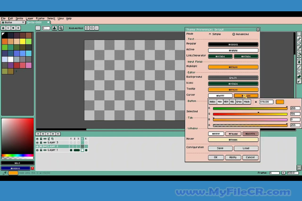Switch color picker to Index mode

click(x=213, y=102)
